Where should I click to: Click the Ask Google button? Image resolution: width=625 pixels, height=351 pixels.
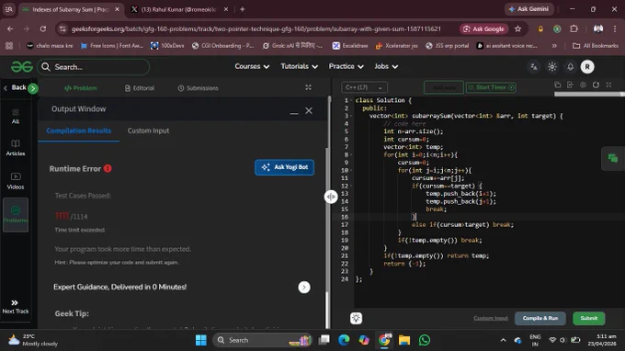[x=483, y=28]
